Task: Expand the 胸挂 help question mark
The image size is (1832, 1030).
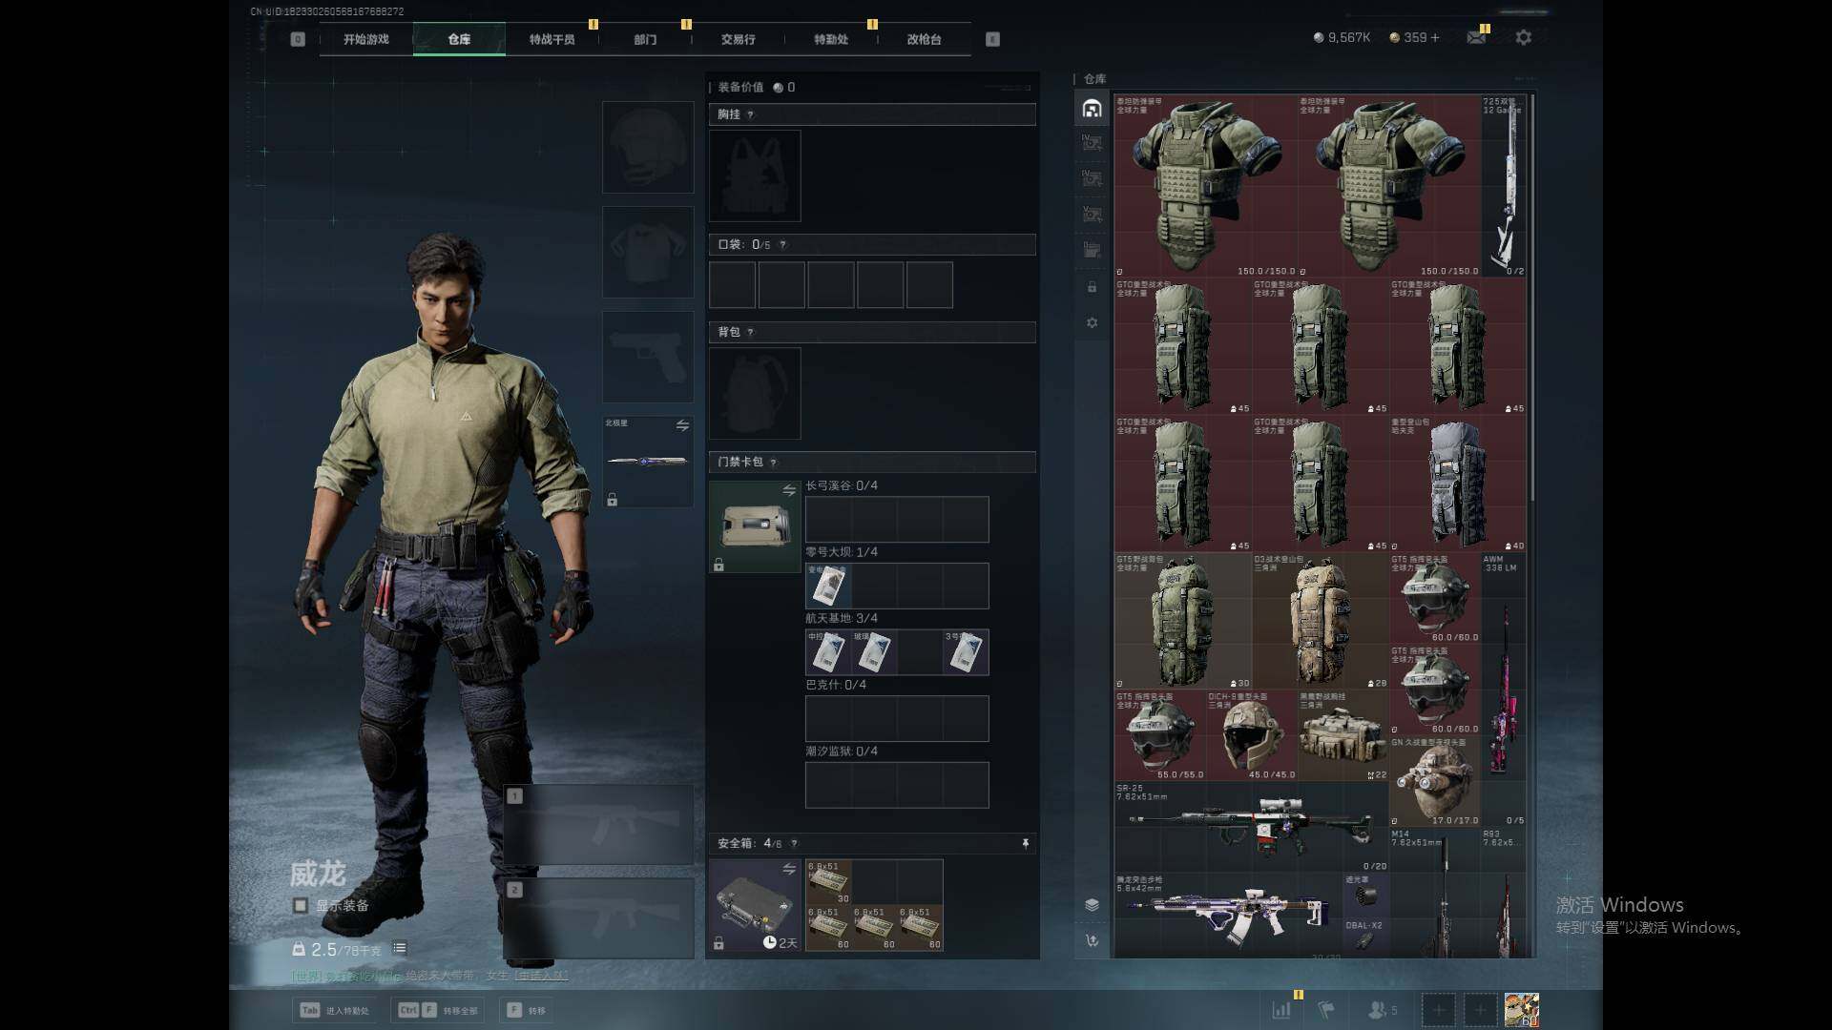Action: (751, 114)
